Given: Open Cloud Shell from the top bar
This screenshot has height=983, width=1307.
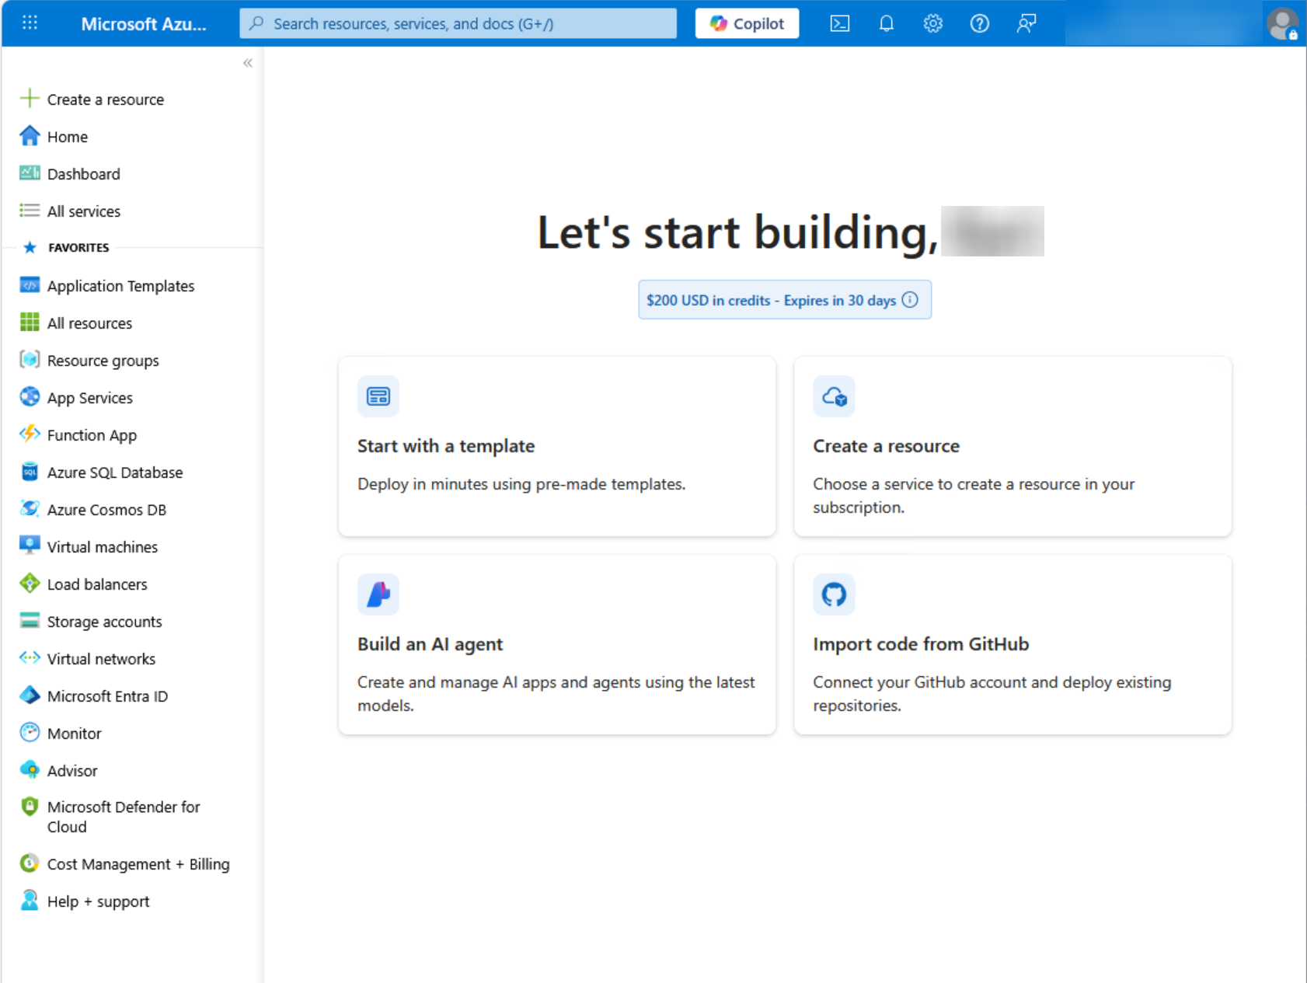Looking at the screenshot, I should coord(839,23).
